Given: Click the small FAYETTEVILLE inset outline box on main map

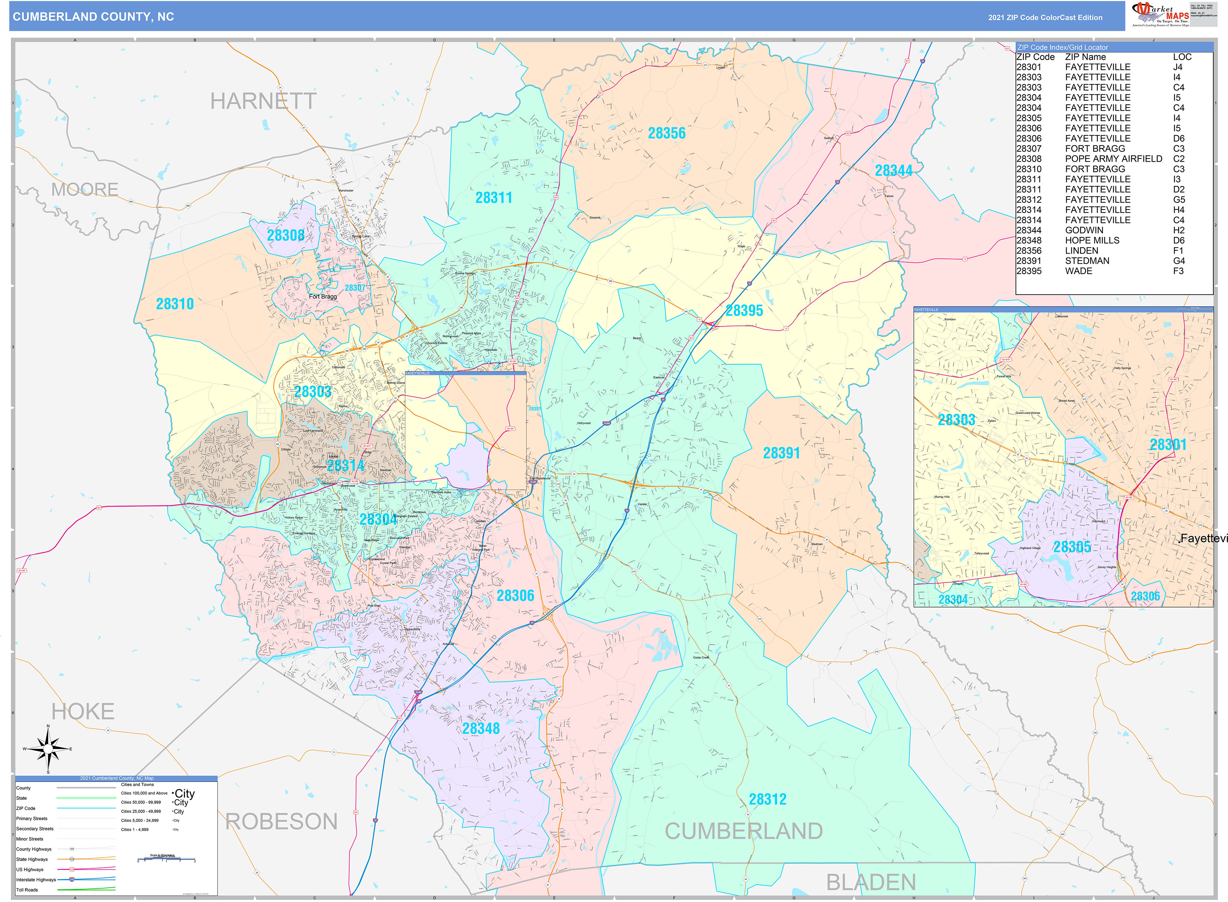Looking at the screenshot, I should pyautogui.click(x=465, y=431).
